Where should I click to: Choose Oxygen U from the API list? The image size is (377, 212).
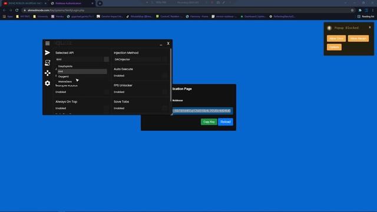pyautogui.click(x=82, y=77)
